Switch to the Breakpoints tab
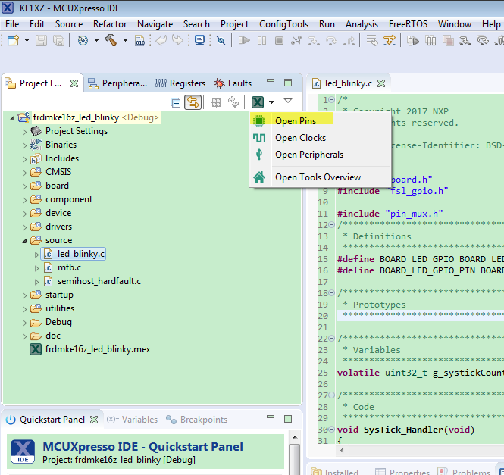The width and height of the screenshot is (504, 475). coord(197,420)
